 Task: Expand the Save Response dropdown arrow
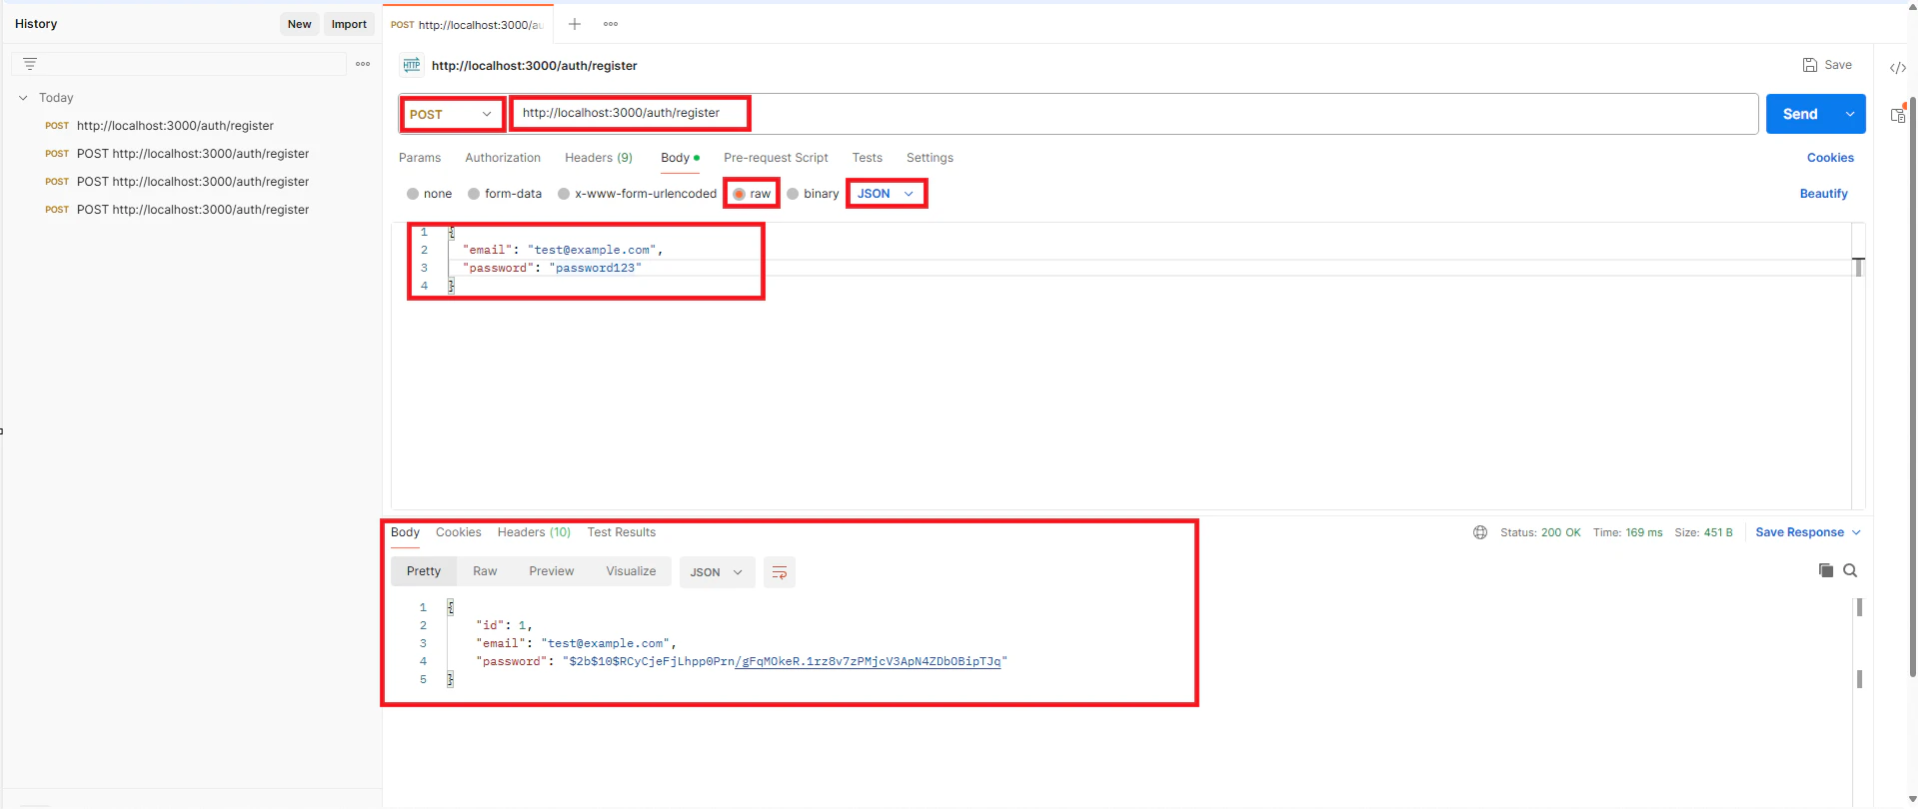pos(1856,532)
